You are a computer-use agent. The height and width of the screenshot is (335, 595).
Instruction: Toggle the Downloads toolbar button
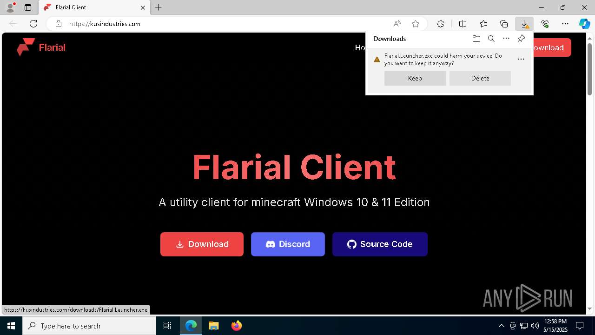[524, 24]
